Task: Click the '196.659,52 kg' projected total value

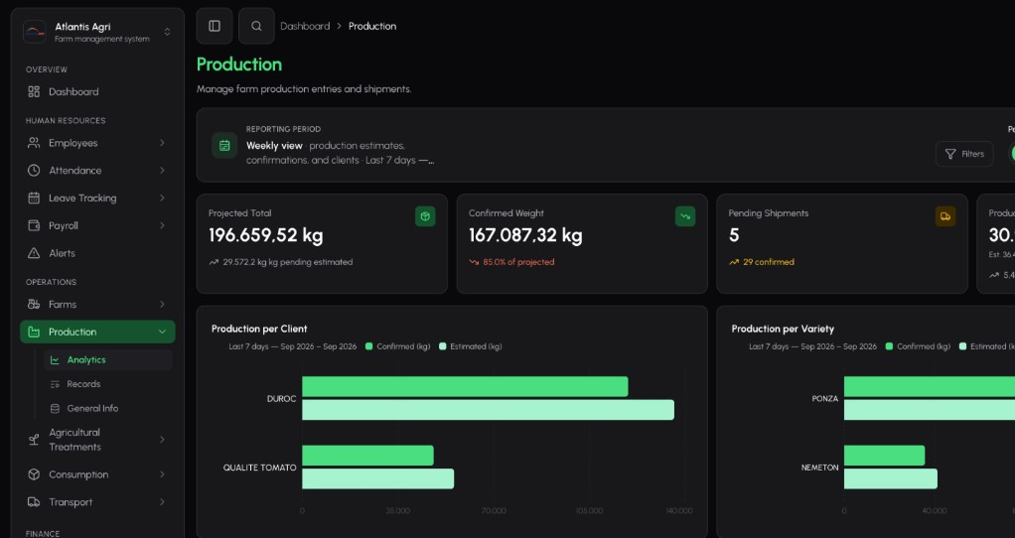Action: (x=265, y=235)
